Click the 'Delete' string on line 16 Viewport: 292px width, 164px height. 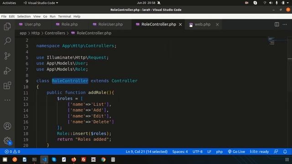[101, 122]
